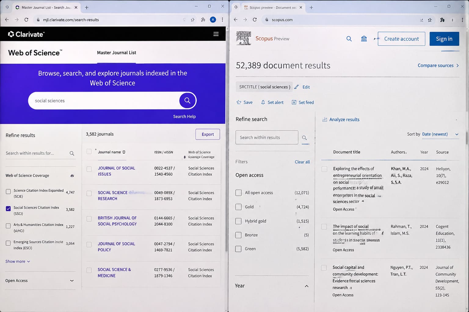Collapse the Web of Science Coverage section
The image size is (469, 312).
point(72,175)
